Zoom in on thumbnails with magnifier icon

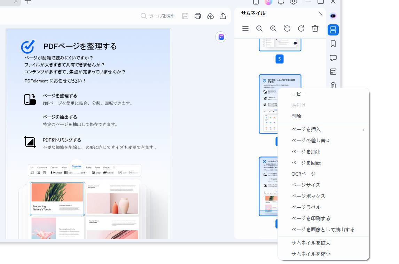[273, 29]
